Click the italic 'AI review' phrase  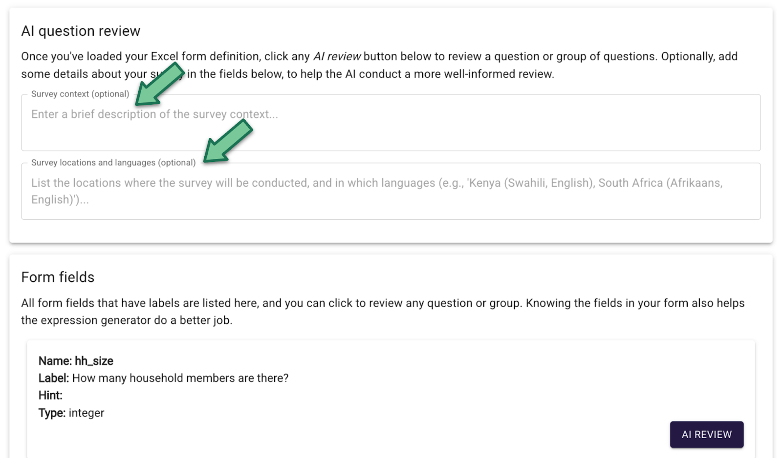[x=337, y=56]
